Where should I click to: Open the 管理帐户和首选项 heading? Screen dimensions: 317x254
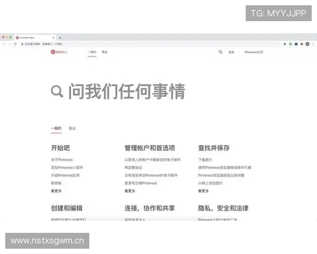150,148
